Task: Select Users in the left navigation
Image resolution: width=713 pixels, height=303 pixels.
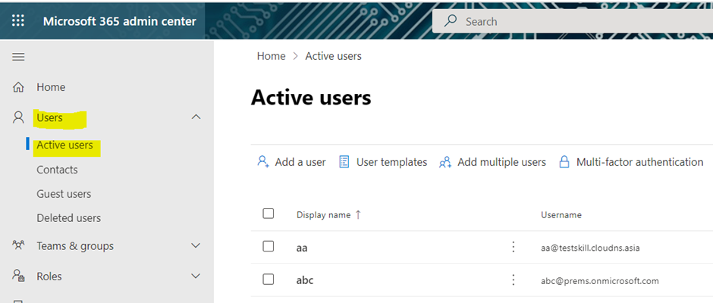Action: [x=49, y=117]
